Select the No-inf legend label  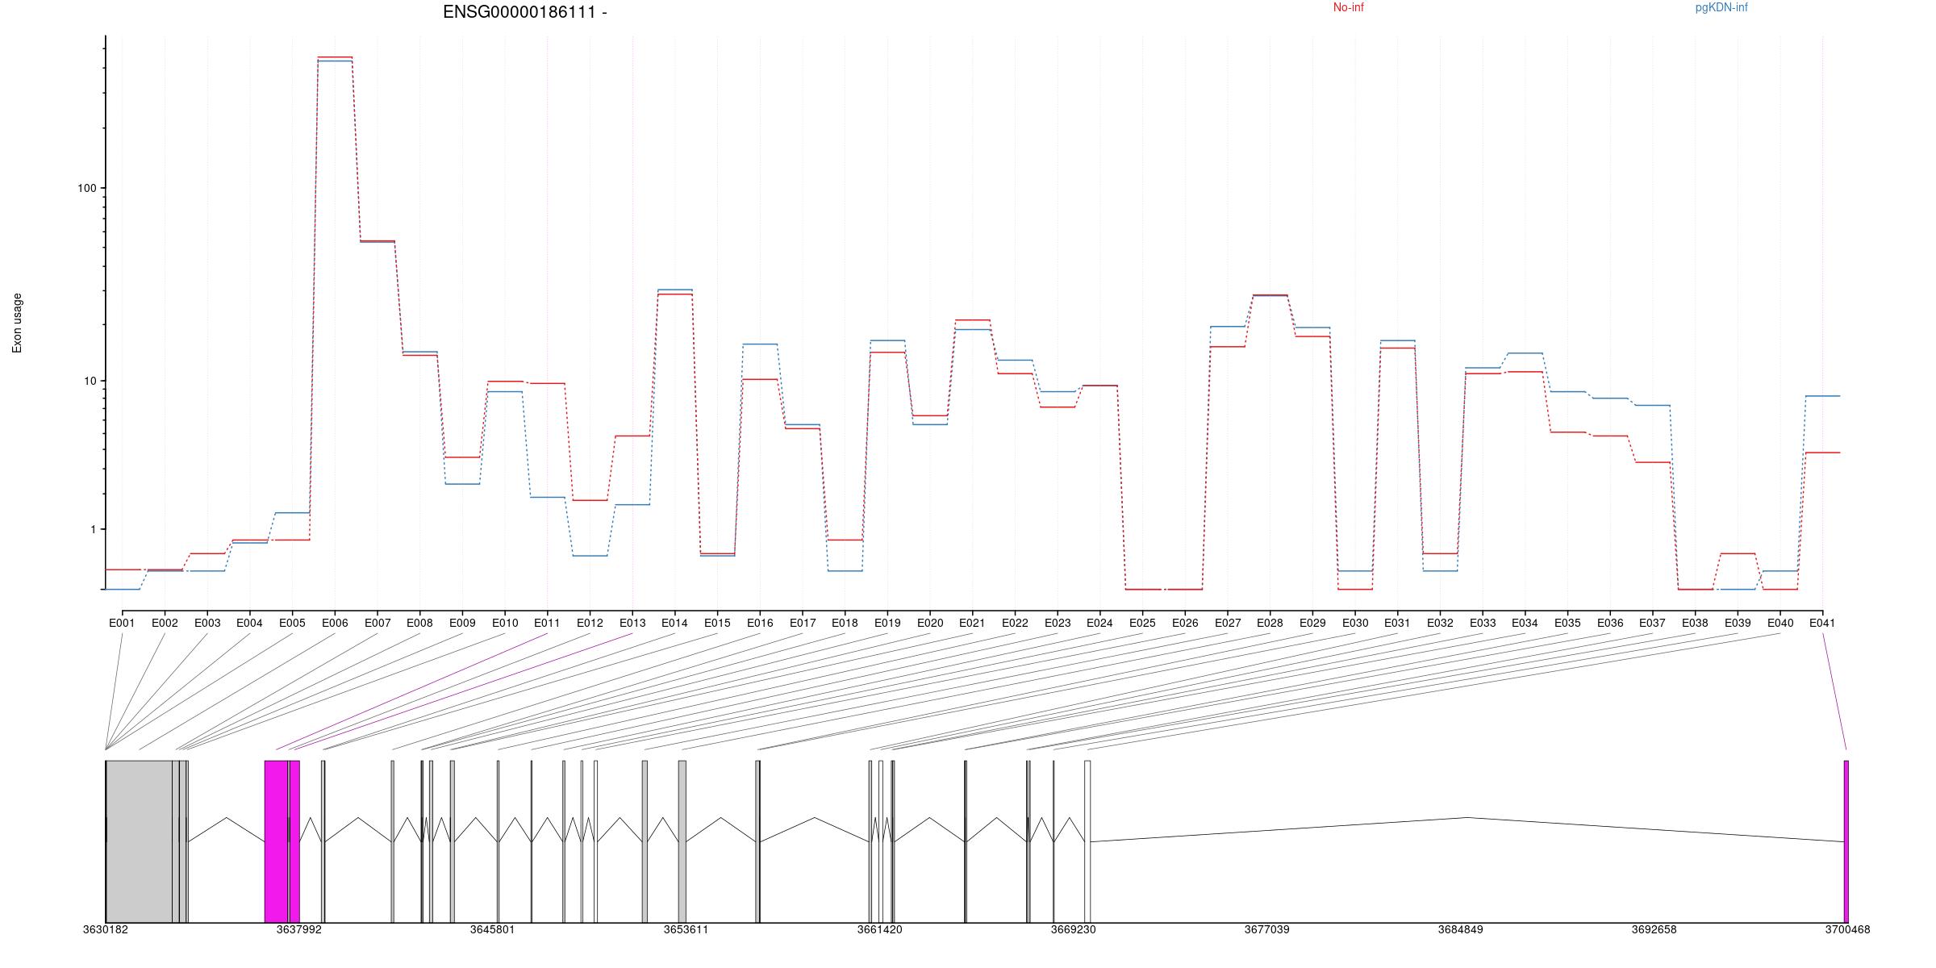click(x=1348, y=7)
